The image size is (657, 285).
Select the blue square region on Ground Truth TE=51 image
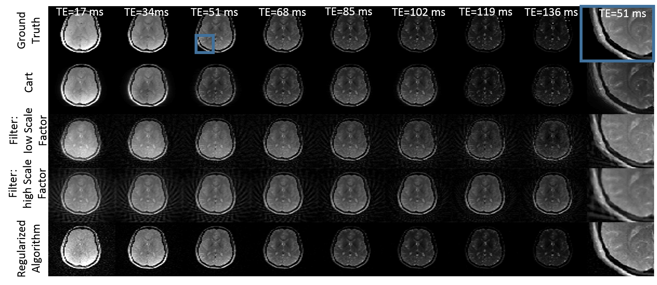coord(204,44)
